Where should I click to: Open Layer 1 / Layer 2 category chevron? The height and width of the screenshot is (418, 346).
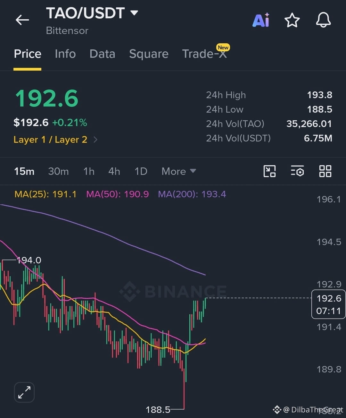coord(95,140)
